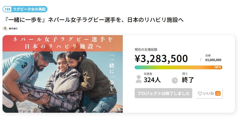
Task: Click the red banner text on the image
Action: click(x=63, y=43)
